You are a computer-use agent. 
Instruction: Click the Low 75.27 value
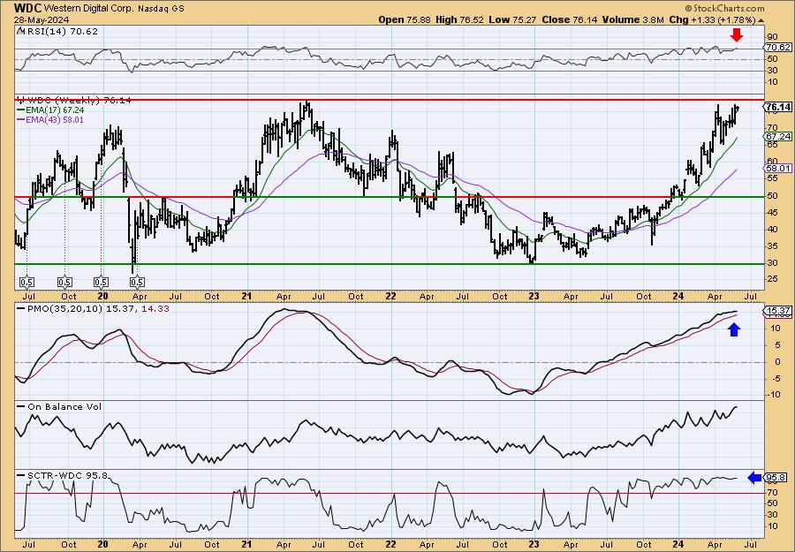pyautogui.click(x=512, y=19)
